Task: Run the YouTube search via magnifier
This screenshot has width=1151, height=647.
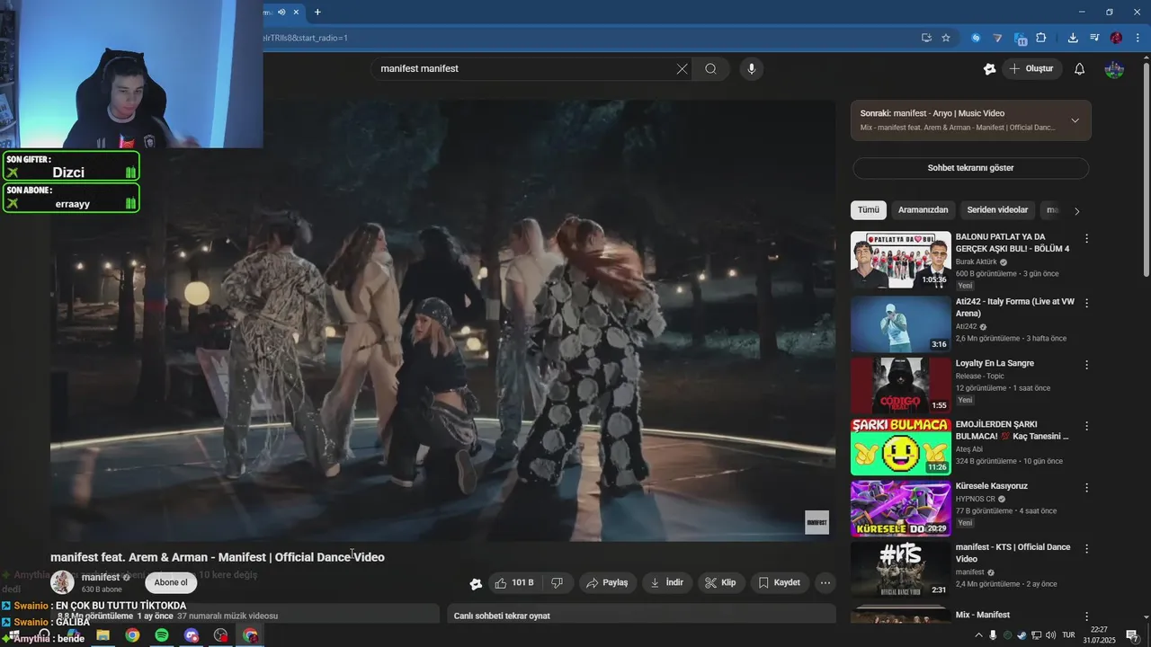Action: coord(710,68)
